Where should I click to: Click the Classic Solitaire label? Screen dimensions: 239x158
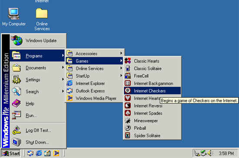[148, 69]
